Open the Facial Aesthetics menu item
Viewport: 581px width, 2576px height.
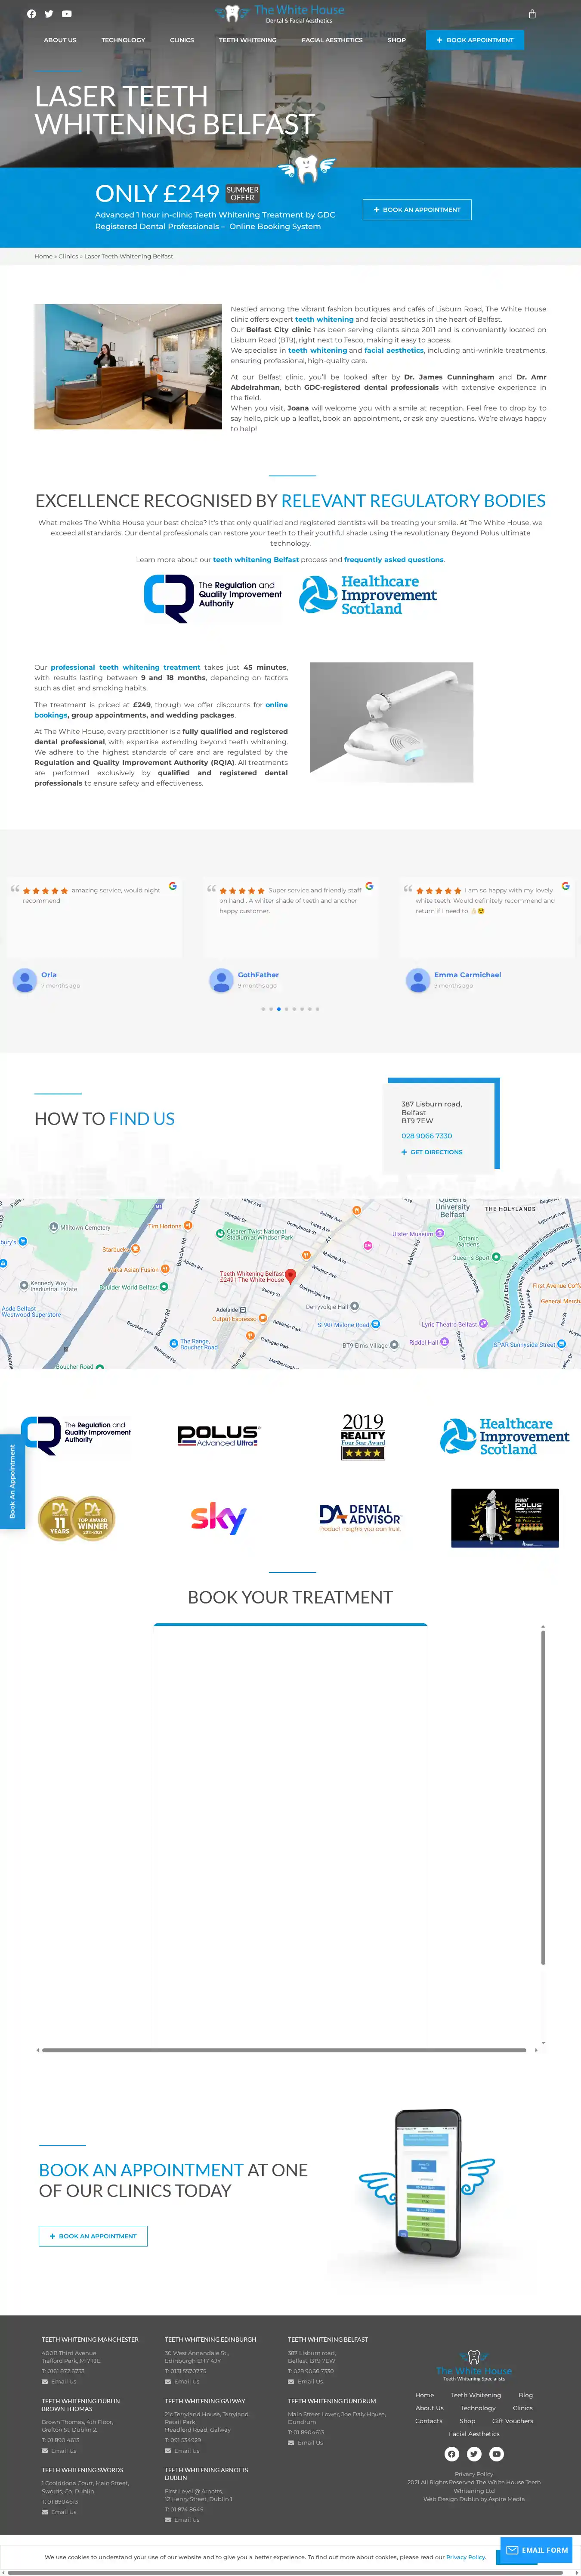pyautogui.click(x=332, y=40)
